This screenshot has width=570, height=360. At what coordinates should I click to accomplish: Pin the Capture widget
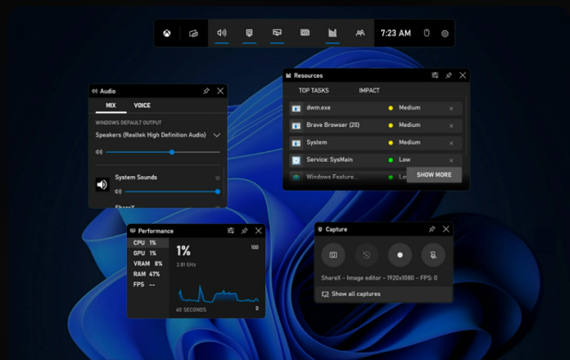pyautogui.click(x=432, y=229)
